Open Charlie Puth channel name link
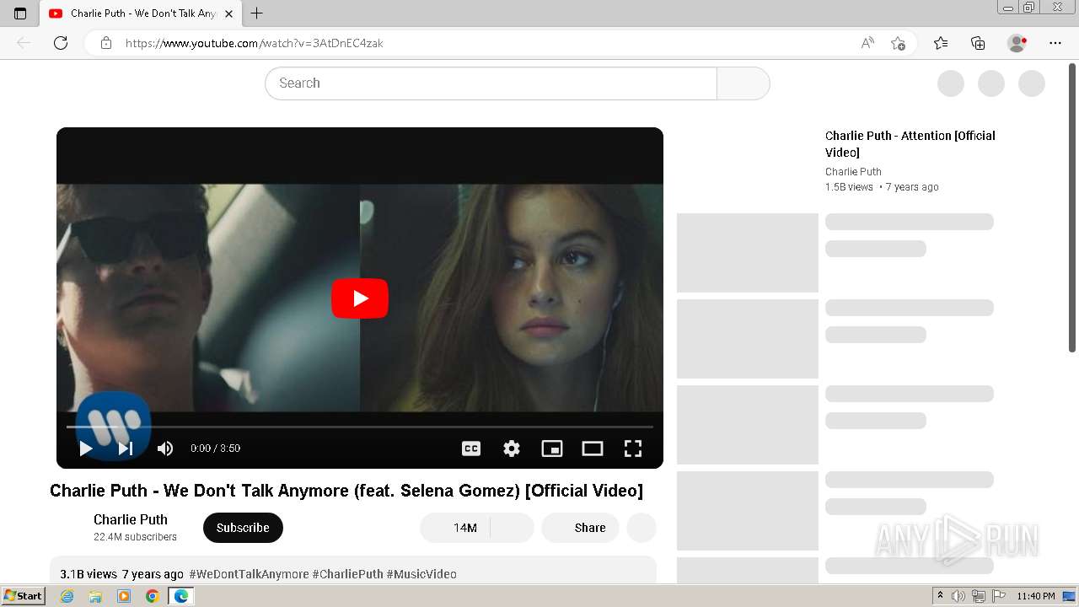Image resolution: width=1079 pixels, height=607 pixels. 131,519
